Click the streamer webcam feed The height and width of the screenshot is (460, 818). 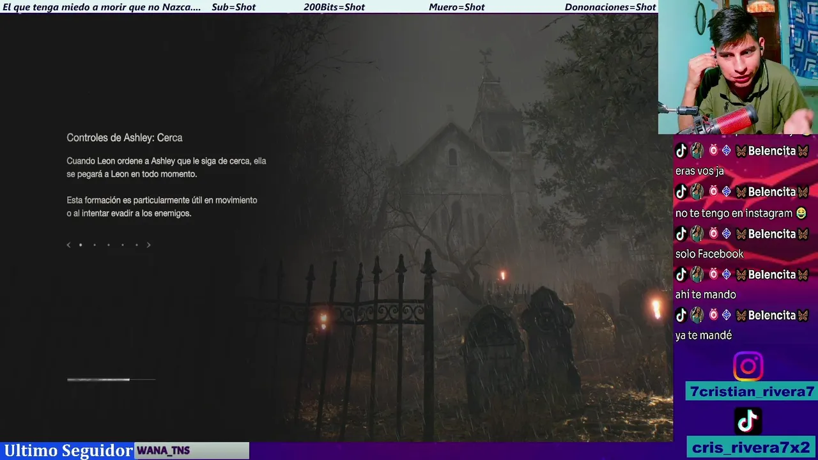(x=738, y=67)
